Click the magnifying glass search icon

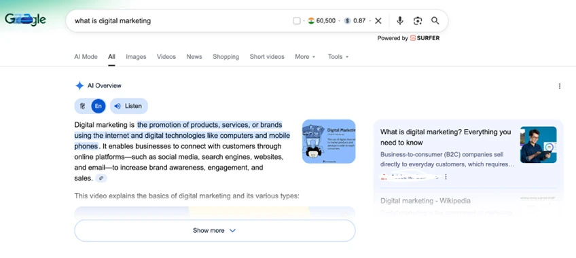(x=435, y=20)
